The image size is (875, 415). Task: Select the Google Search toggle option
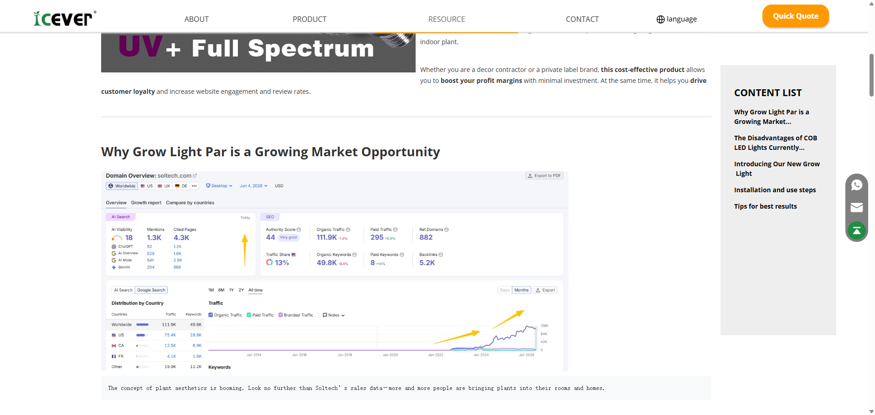tap(151, 290)
